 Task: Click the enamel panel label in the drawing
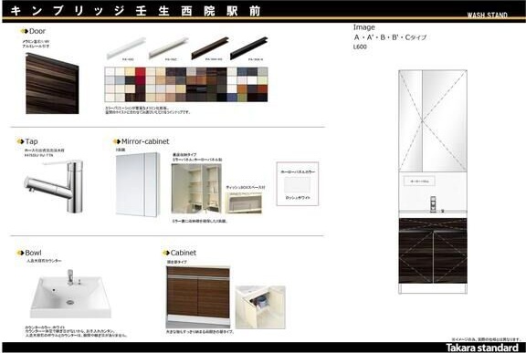(x=419, y=182)
